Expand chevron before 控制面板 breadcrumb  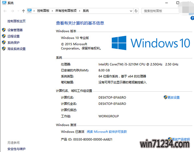(x=34, y=11)
